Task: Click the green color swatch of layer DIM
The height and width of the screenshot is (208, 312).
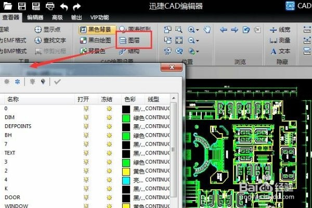Action: (x=126, y=118)
